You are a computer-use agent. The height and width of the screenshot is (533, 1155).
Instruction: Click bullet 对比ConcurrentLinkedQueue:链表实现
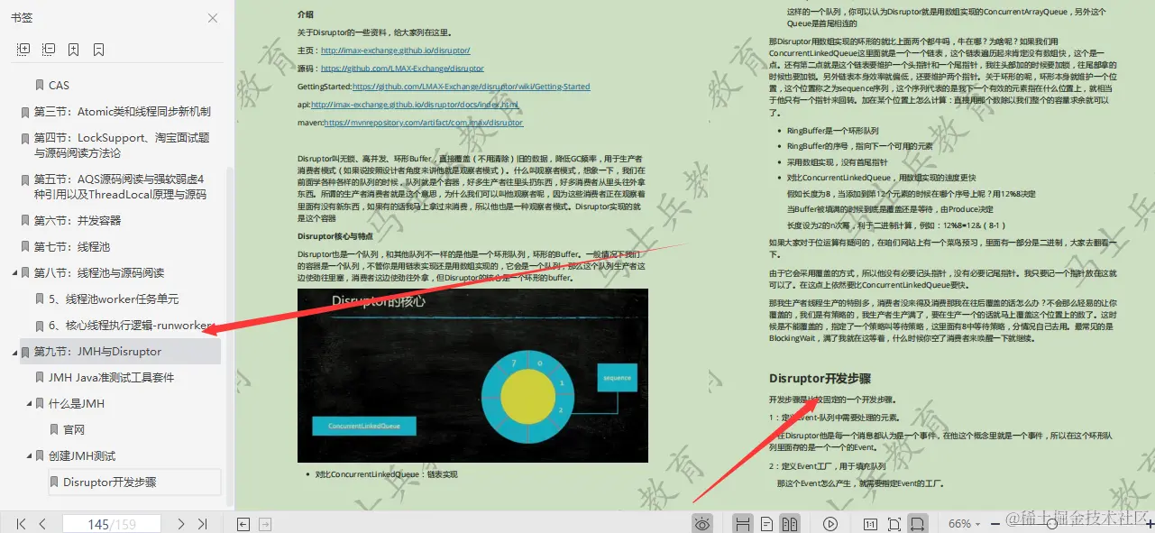pos(387,474)
